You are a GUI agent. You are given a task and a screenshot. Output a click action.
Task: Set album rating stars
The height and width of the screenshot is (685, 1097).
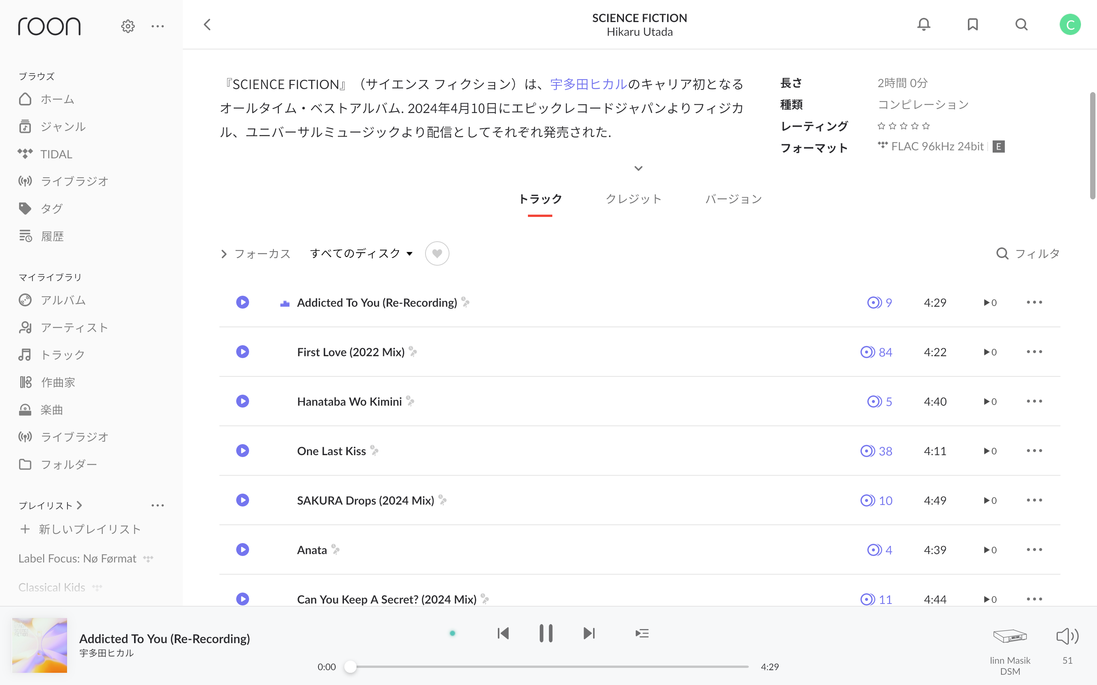[903, 126]
